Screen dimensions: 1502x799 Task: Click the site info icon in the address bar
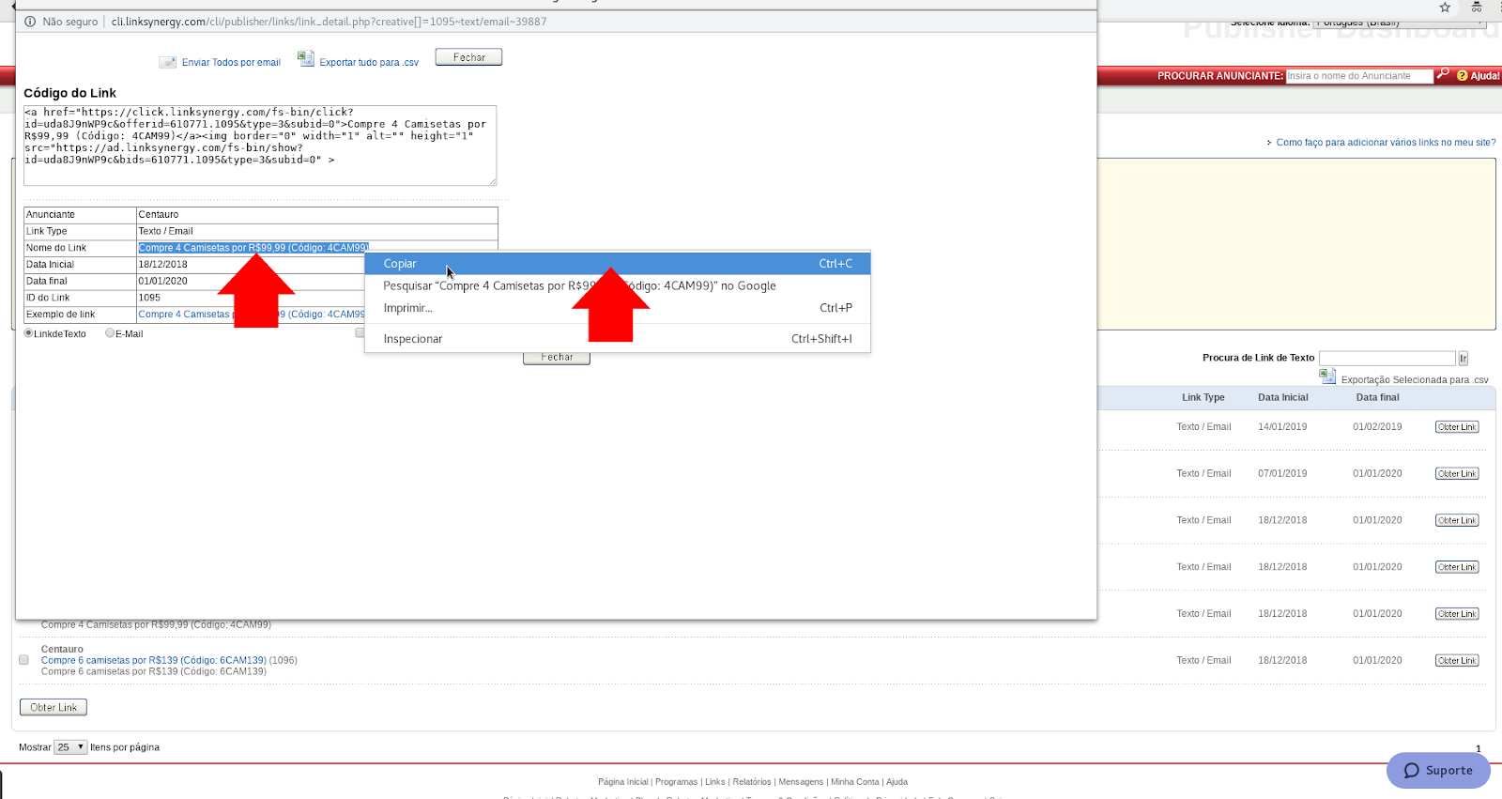[30, 22]
